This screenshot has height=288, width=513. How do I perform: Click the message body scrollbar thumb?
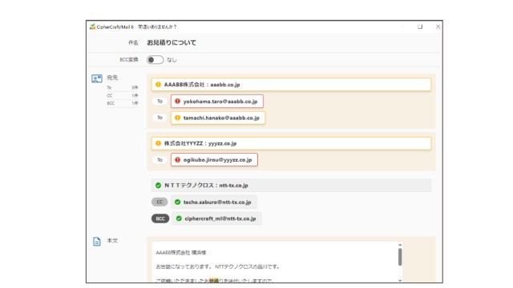[400, 257]
